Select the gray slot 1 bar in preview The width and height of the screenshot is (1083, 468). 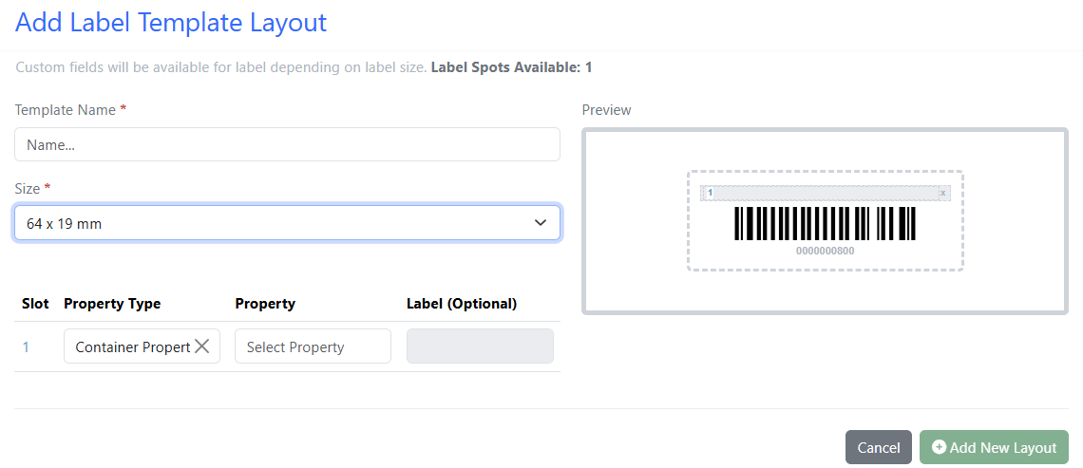(826, 194)
